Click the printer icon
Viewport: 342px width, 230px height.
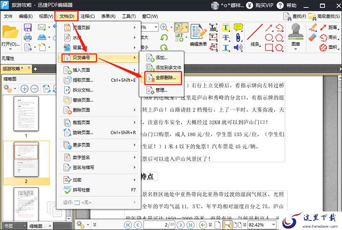pyautogui.click(x=28, y=38)
